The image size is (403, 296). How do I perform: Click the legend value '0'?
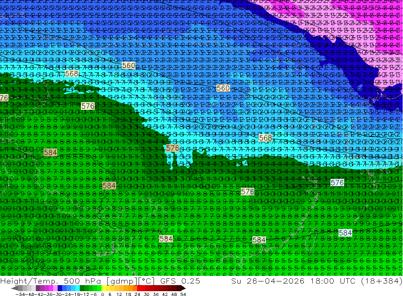point(102,294)
